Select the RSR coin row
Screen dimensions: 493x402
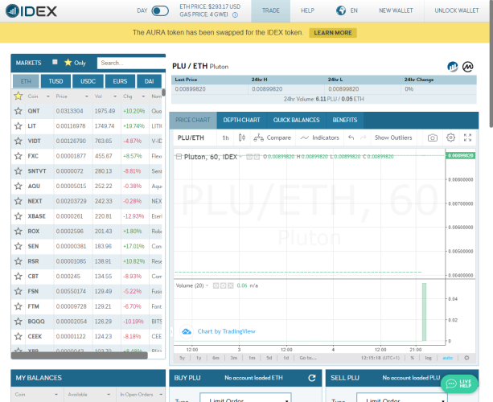click(87, 261)
